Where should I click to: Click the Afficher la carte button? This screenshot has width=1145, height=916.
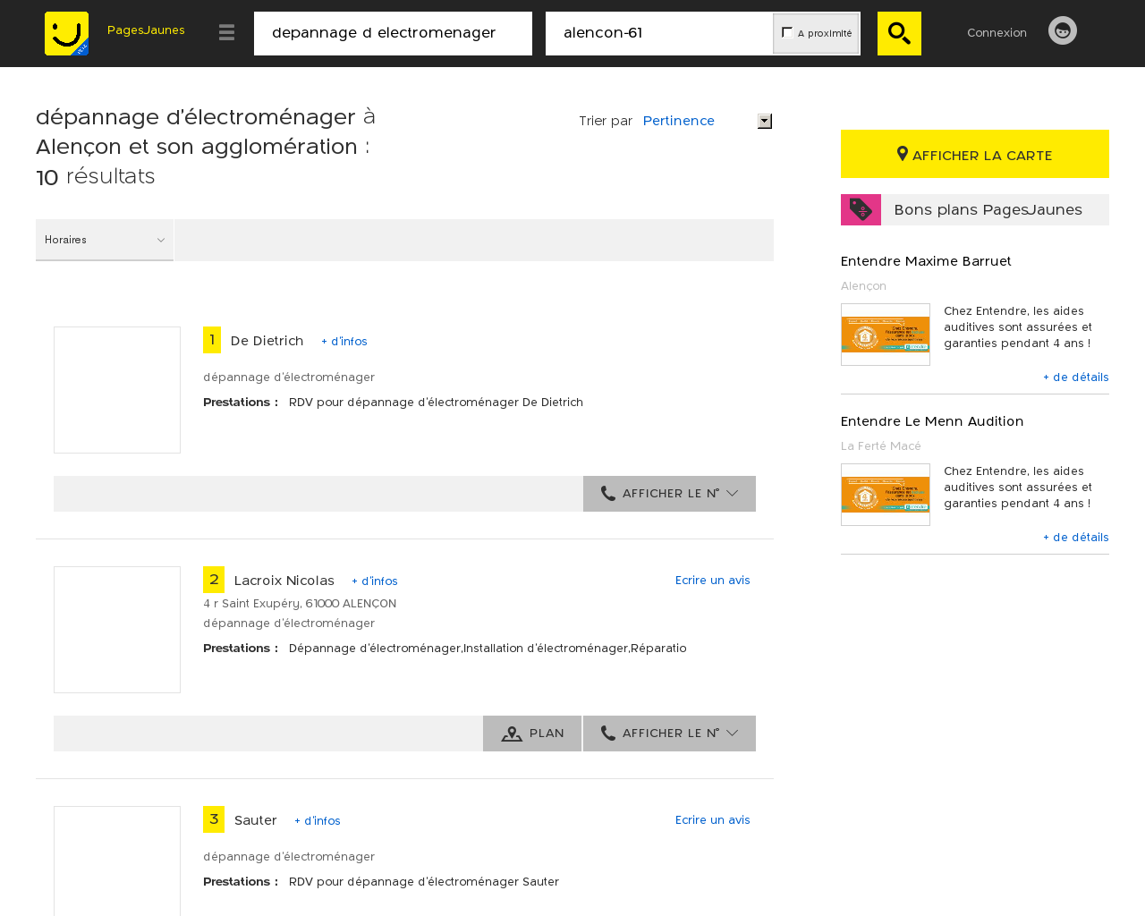pos(975,154)
